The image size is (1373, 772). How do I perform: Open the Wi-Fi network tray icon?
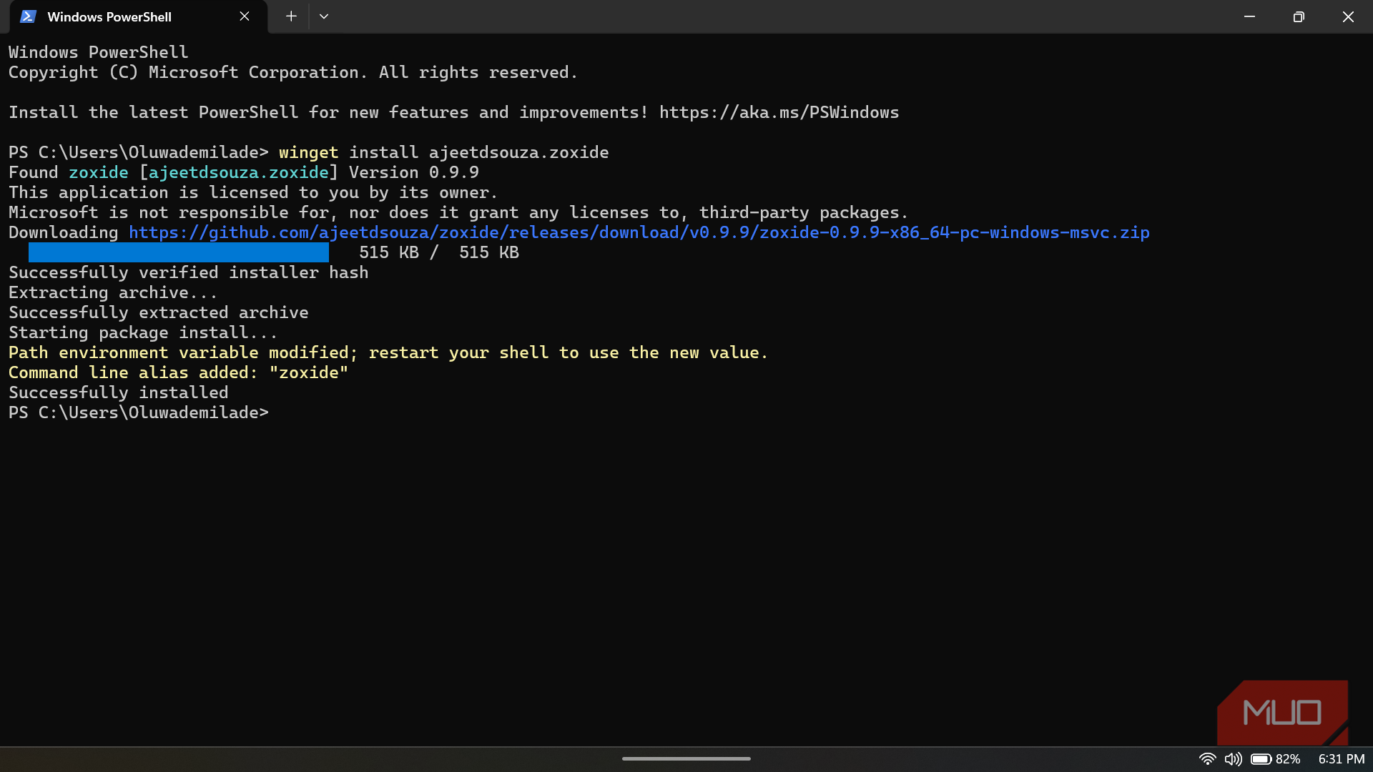tap(1207, 759)
